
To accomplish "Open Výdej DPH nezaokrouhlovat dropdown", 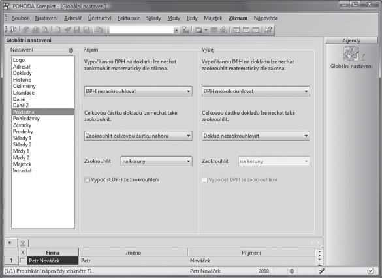I will pyautogui.click(x=256, y=91).
